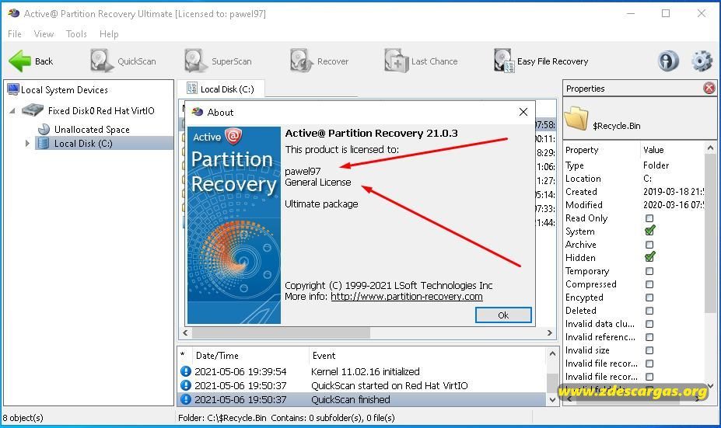The height and width of the screenshot is (428, 721).
Task: Open the View menu
Action: (x=44, y=34)
